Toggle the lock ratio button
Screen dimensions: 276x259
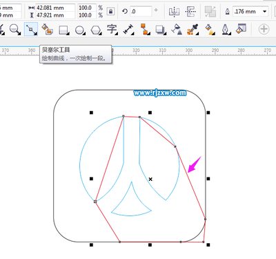click(x=110, y=11)
